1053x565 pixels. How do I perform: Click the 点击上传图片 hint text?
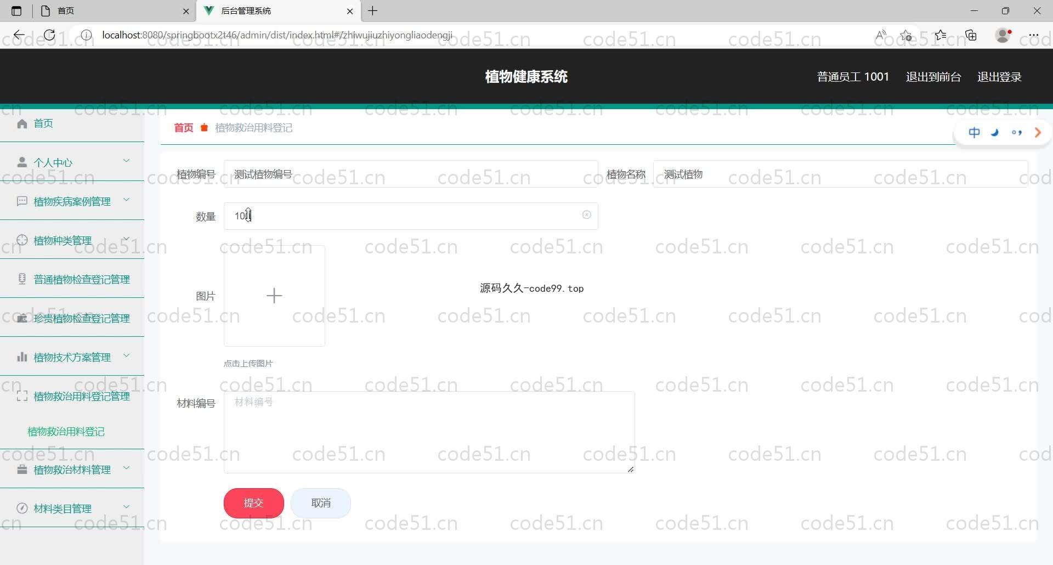(248, 363)
